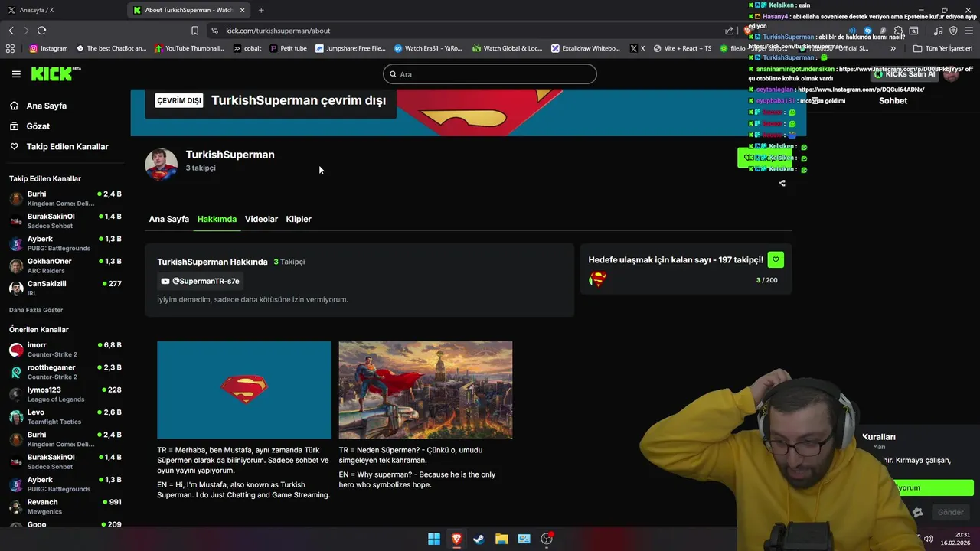Viewport: 980px width, 551px height.
Task: Click the 3 / 200 goal counter
Action: coord(766,280)
